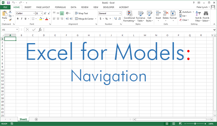Click the Copy icon

10,16
